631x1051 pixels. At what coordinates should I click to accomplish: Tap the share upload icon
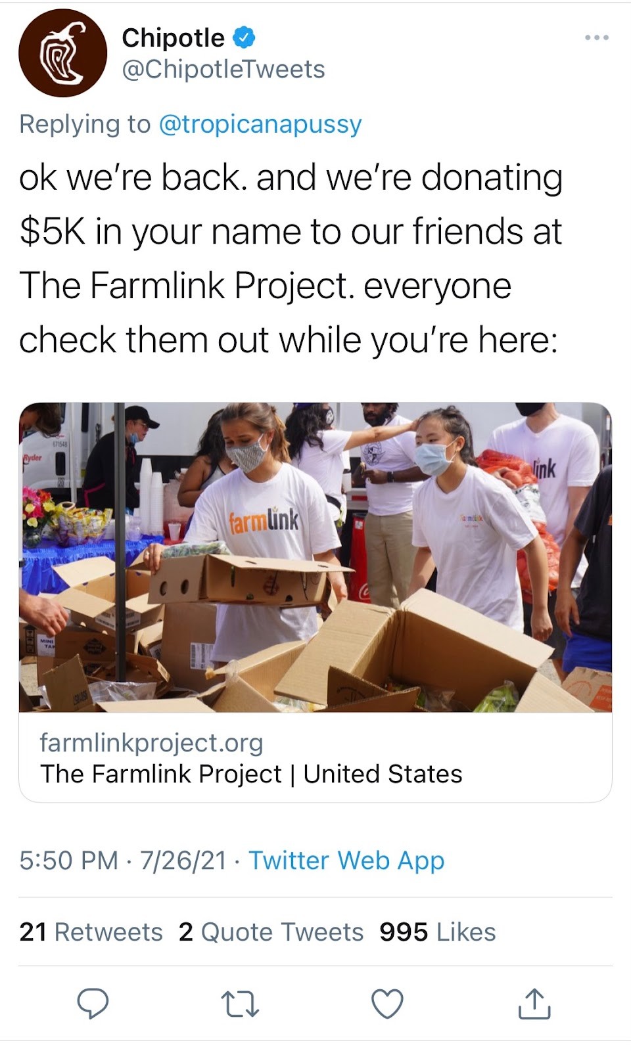click(x=534, y=1003)
